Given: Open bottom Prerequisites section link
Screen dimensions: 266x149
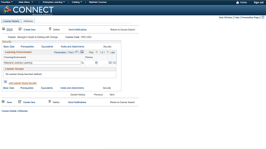Looking at the screenshot, I should 27,88.
